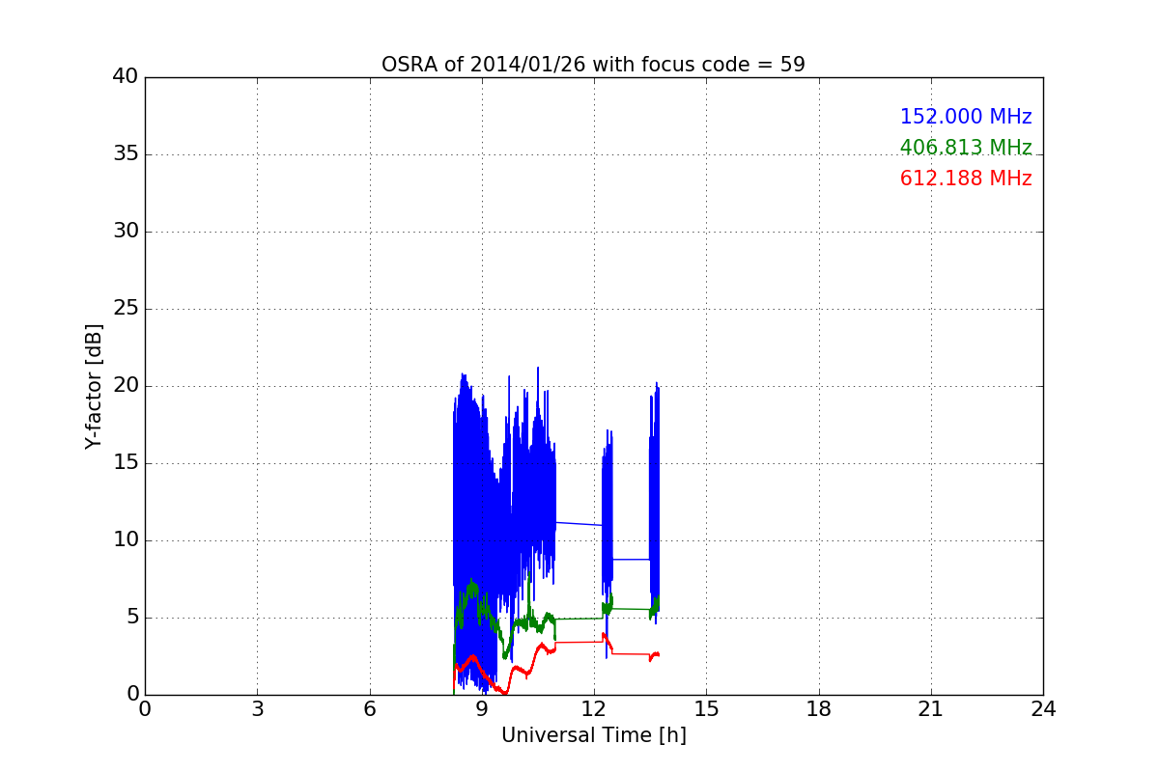Click the plot title 'OSRA of 2014/01/26 with focus code = 59'
Screen dimensions: 1159x772
click(593, 65)
